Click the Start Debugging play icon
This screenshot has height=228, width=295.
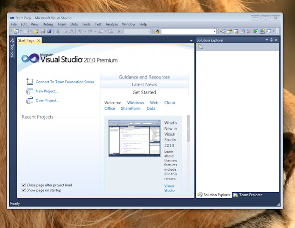pyautogui.click(x=119, y=31)
